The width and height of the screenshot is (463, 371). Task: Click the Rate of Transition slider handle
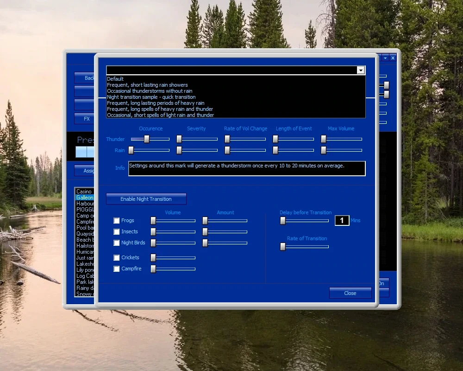pyautogui.click(x=283, y=247)
